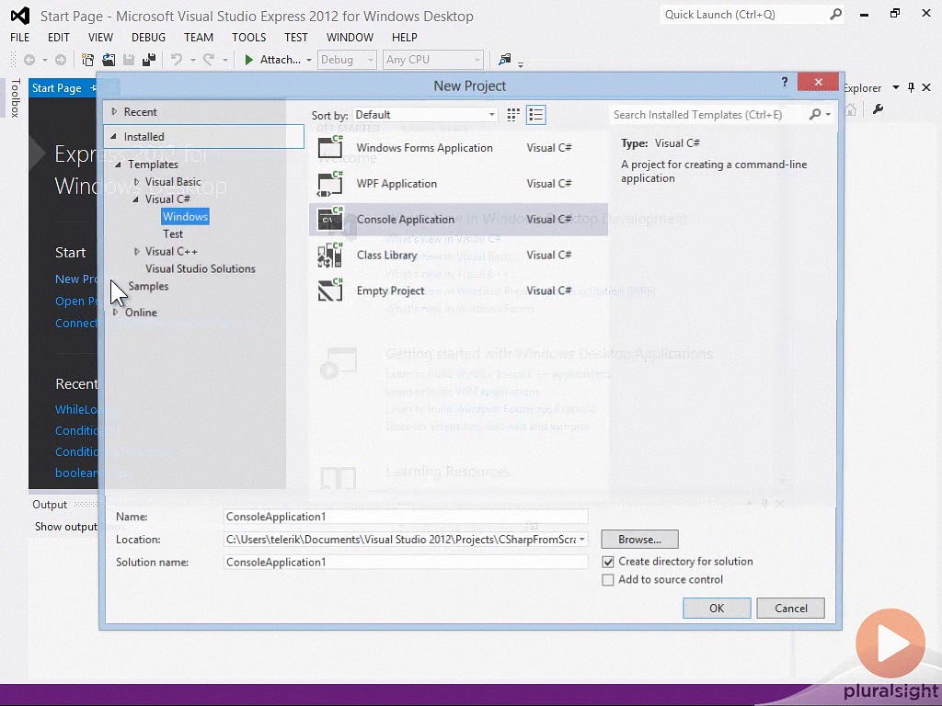Select Visual Studio Solutions tree item
The height and width of the screenshot is (706, 942).
[x=200, y=269]
